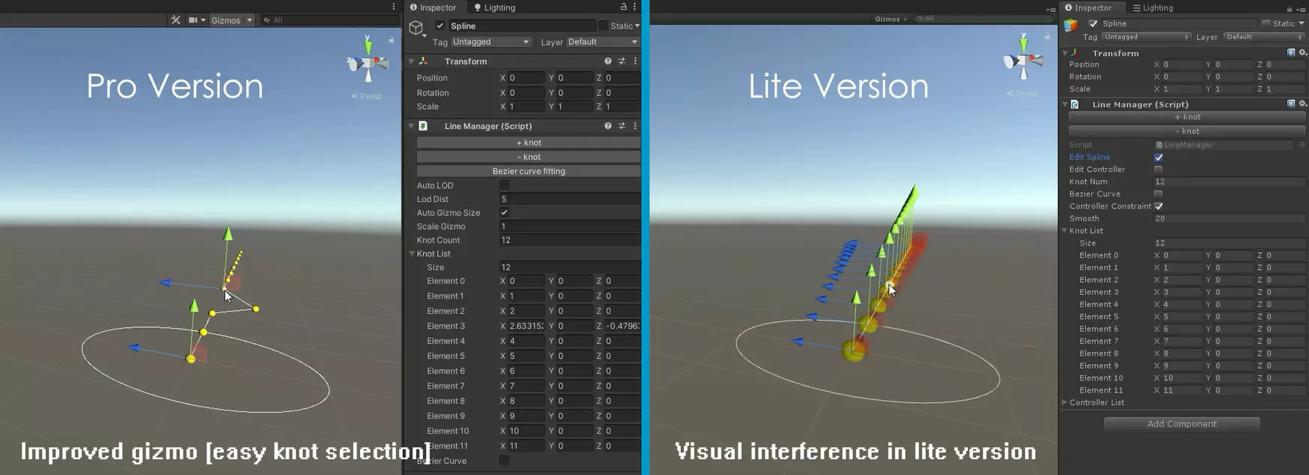Open the Gizmos dropdown in Lite scene view
1309x475 pixels.
891,19
